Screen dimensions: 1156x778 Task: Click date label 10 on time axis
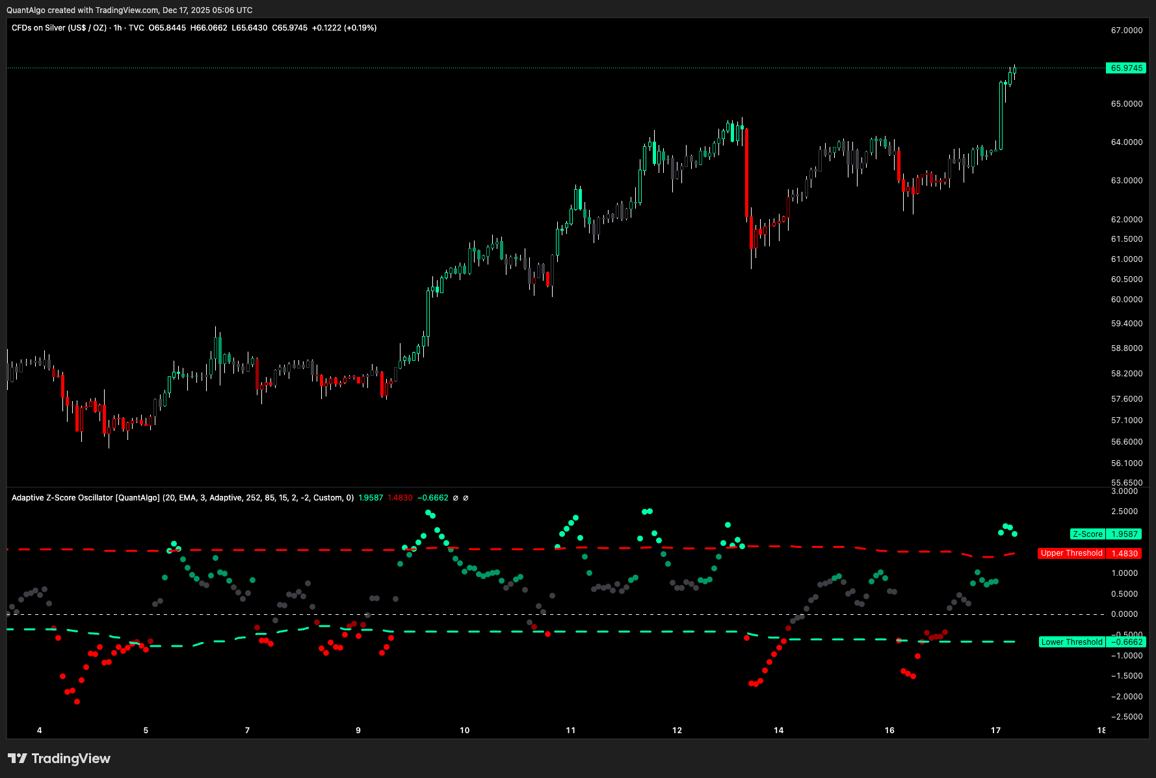point(465,731)
